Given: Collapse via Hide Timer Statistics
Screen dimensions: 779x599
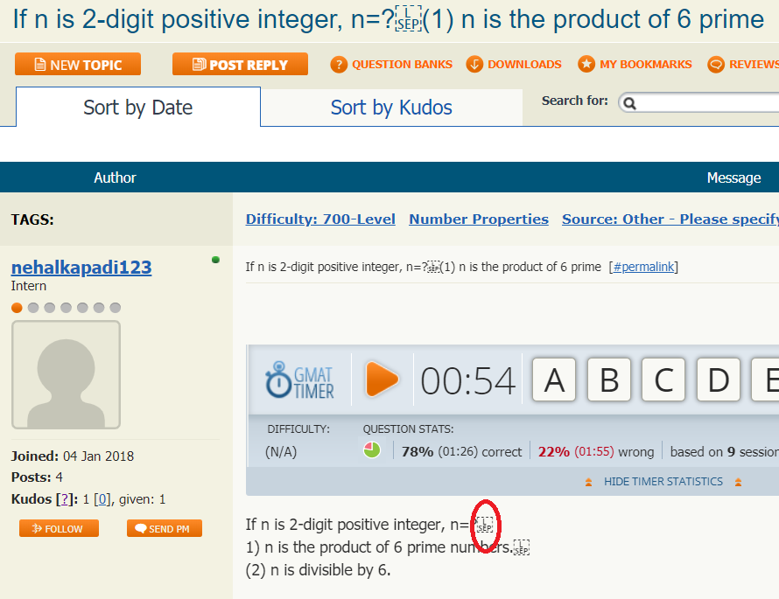Looking at the screenshot, I should [663, 482].
